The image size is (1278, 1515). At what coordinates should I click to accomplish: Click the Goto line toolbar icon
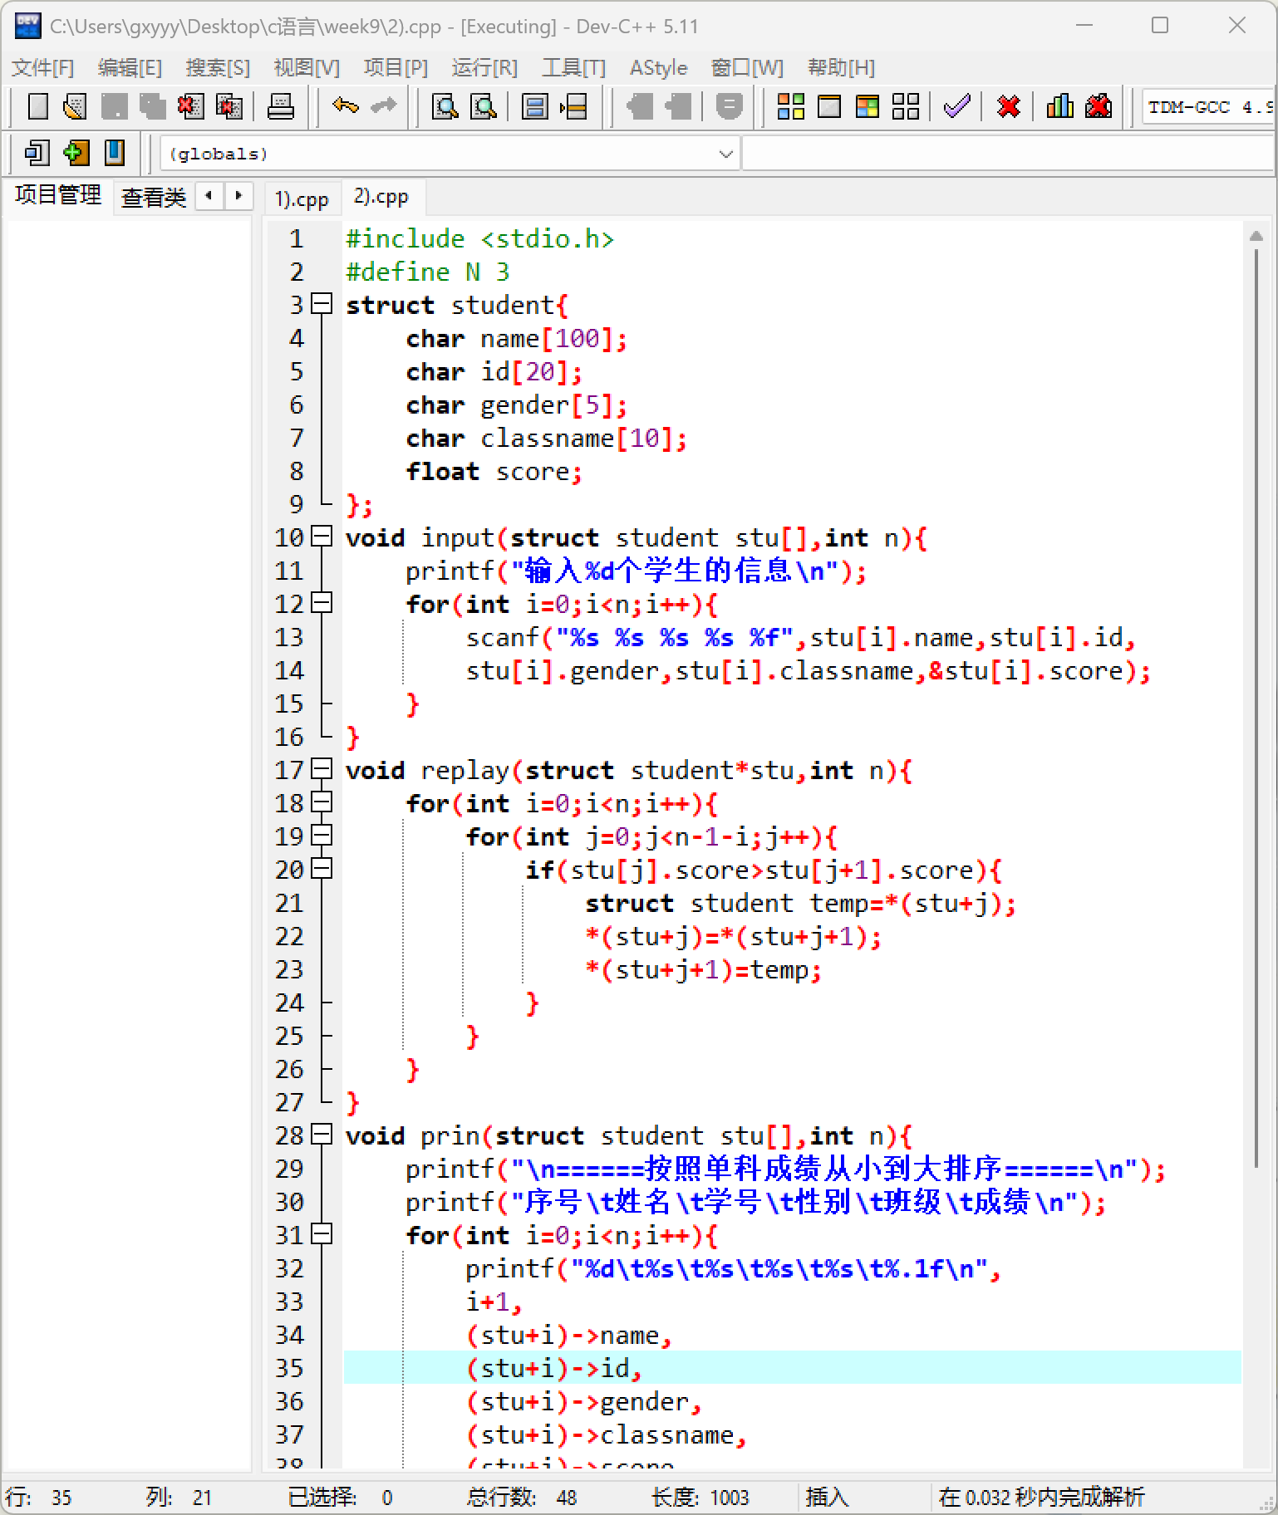click(x=573, y=106)
